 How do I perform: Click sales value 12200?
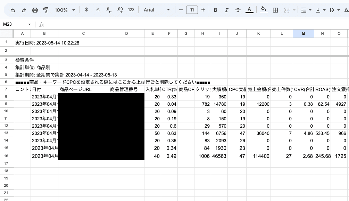[258, 104]
